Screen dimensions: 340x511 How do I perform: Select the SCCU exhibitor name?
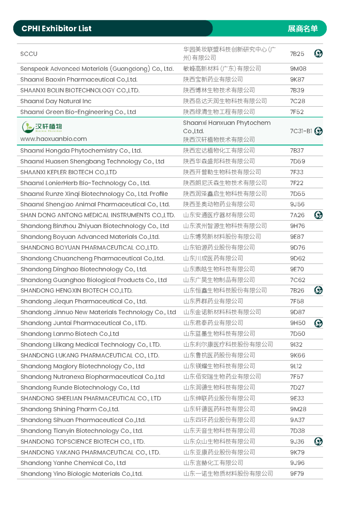tap(29, 54)
